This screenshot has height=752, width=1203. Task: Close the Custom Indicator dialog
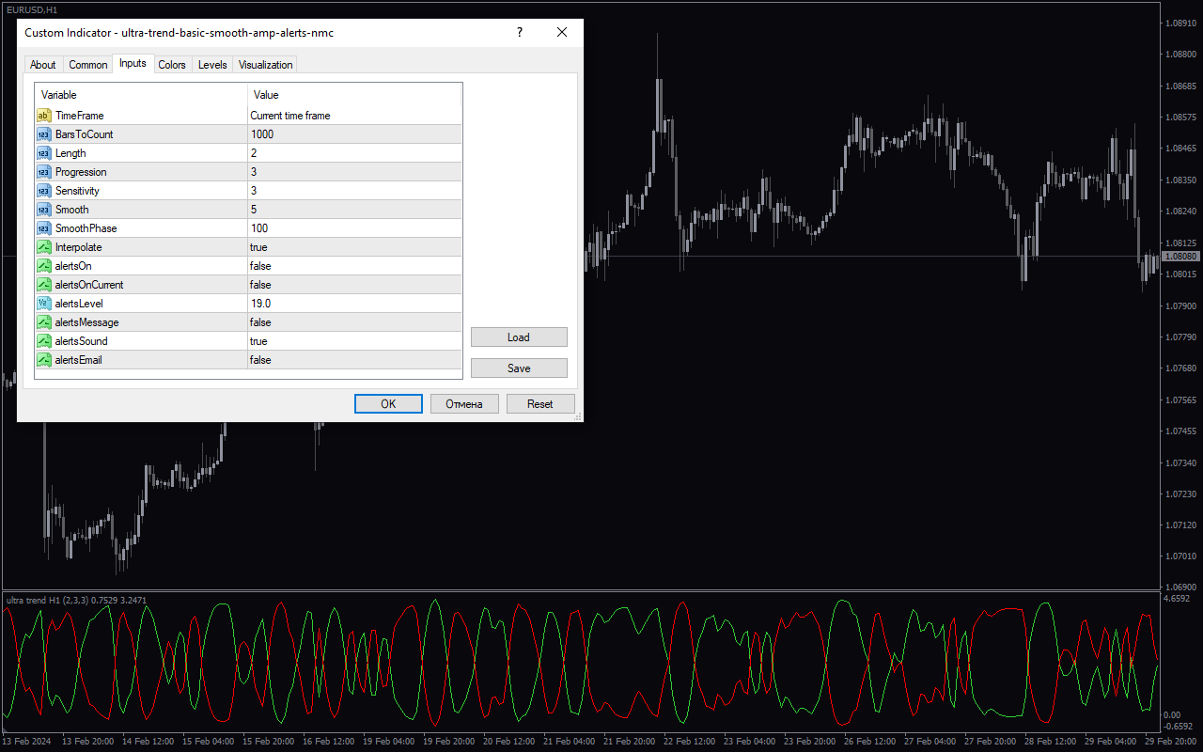(562, 32)
